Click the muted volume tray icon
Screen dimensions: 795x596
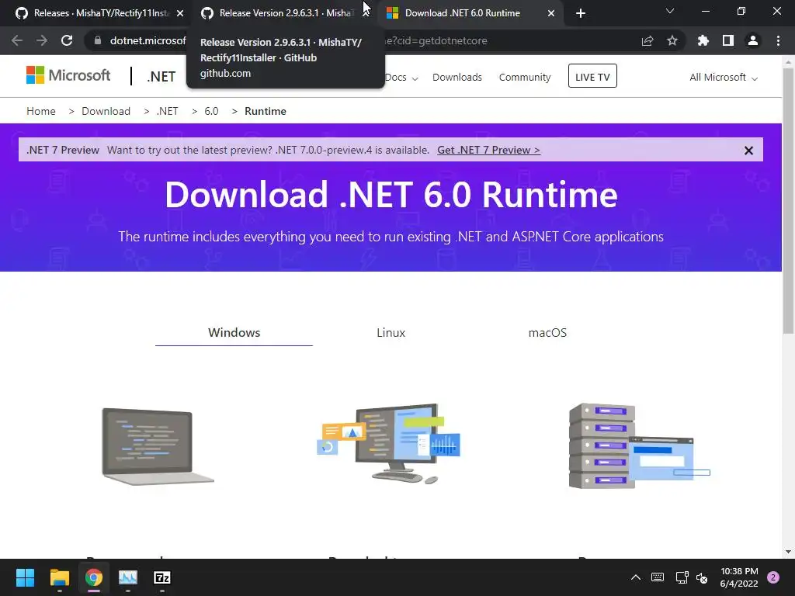tap(702, 577)
